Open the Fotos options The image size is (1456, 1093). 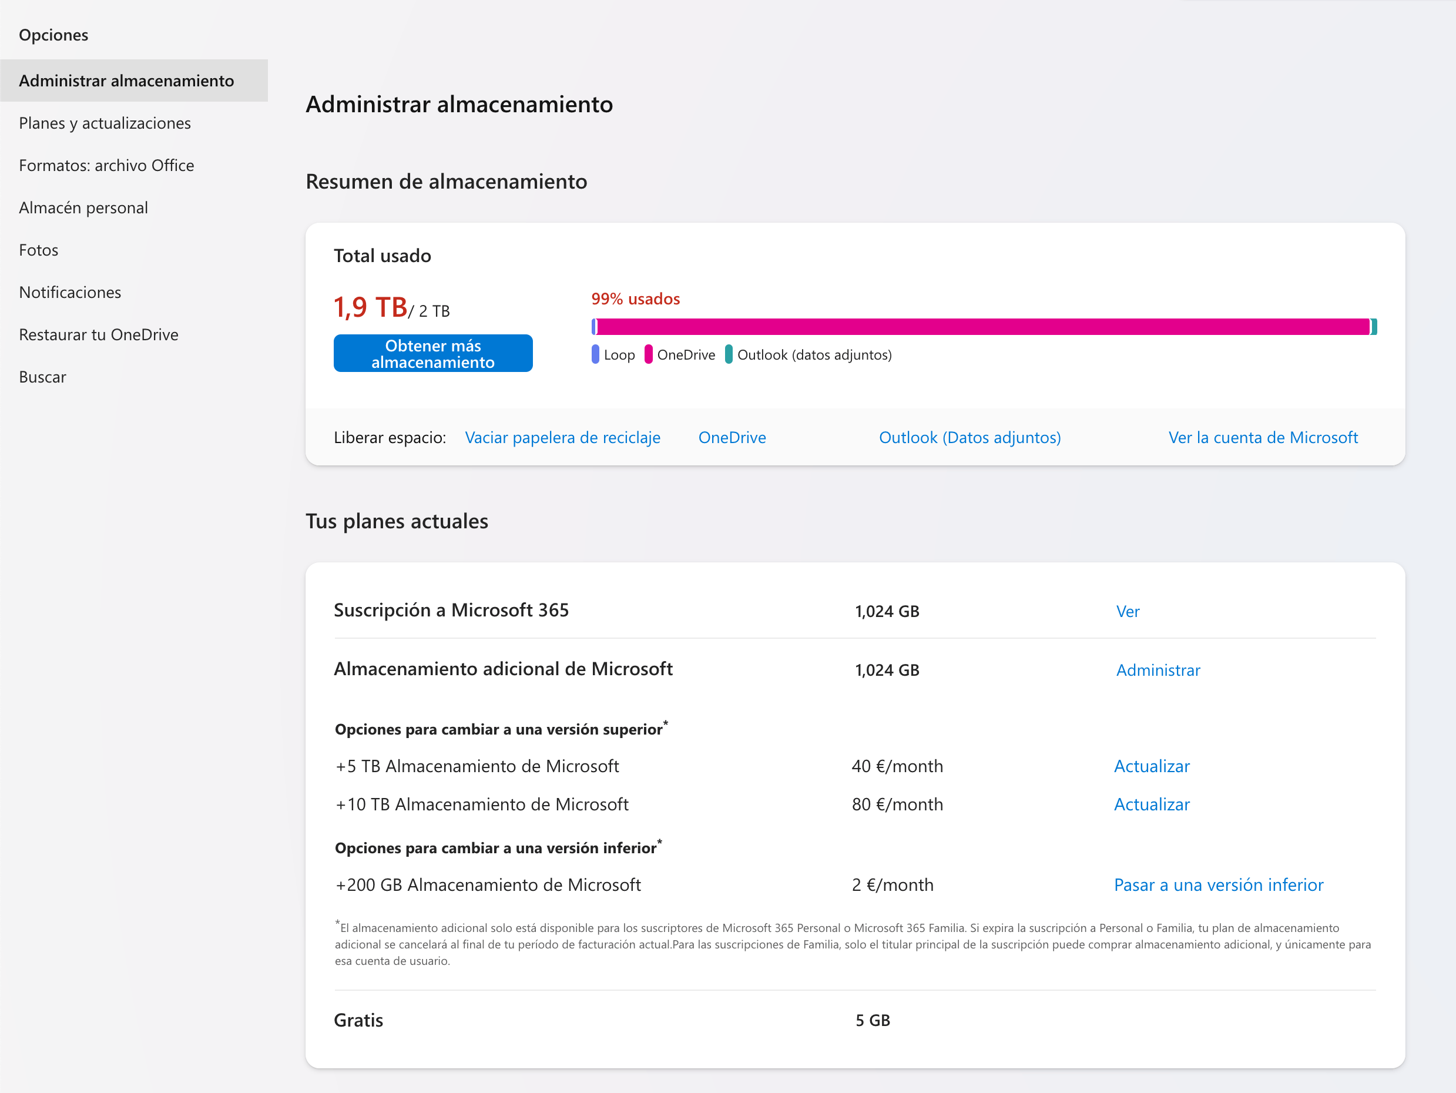[39, 250]
